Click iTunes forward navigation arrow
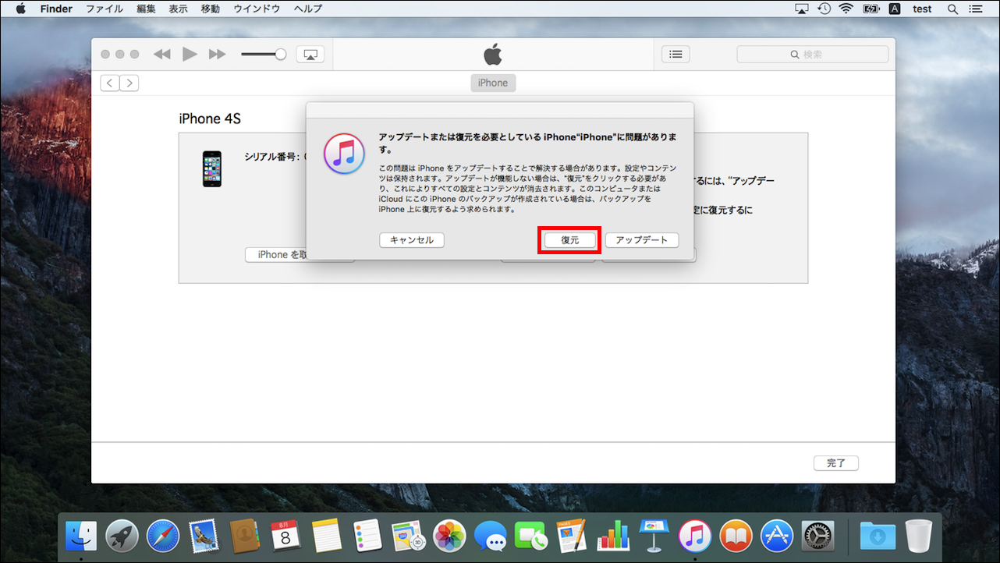This screenshot has height=563, width=1000. click(x=129, y=83)
